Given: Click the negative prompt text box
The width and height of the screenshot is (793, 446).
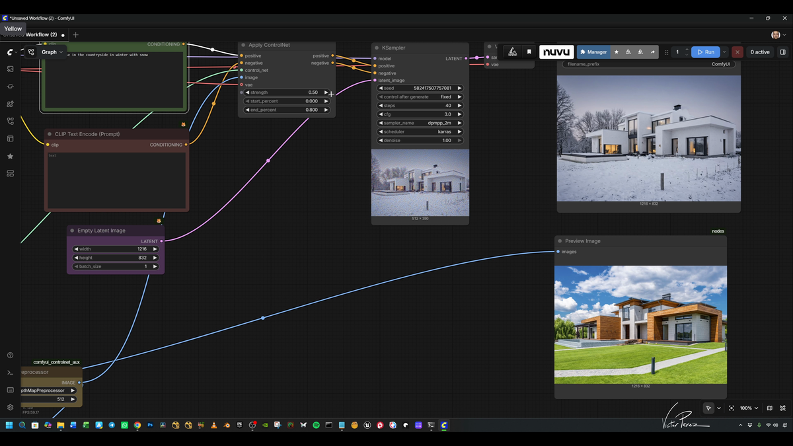Looking at the screenshot, I should click(116, 180).
